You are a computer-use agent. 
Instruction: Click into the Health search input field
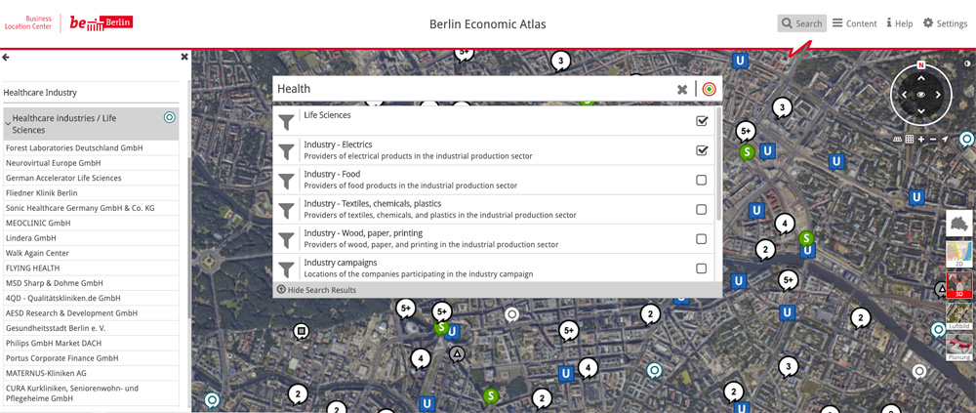point(473,89)
